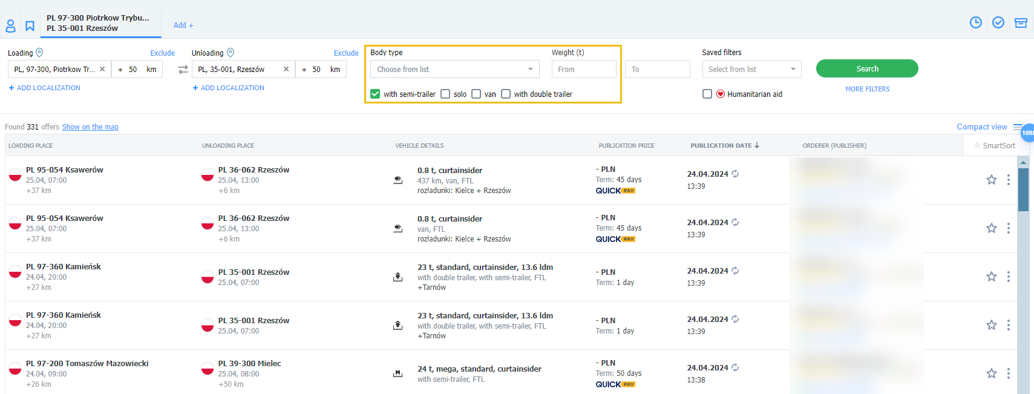Viewport: 1034px width, 394px height.
Task: Open the user profile icon
Action: 10,26
